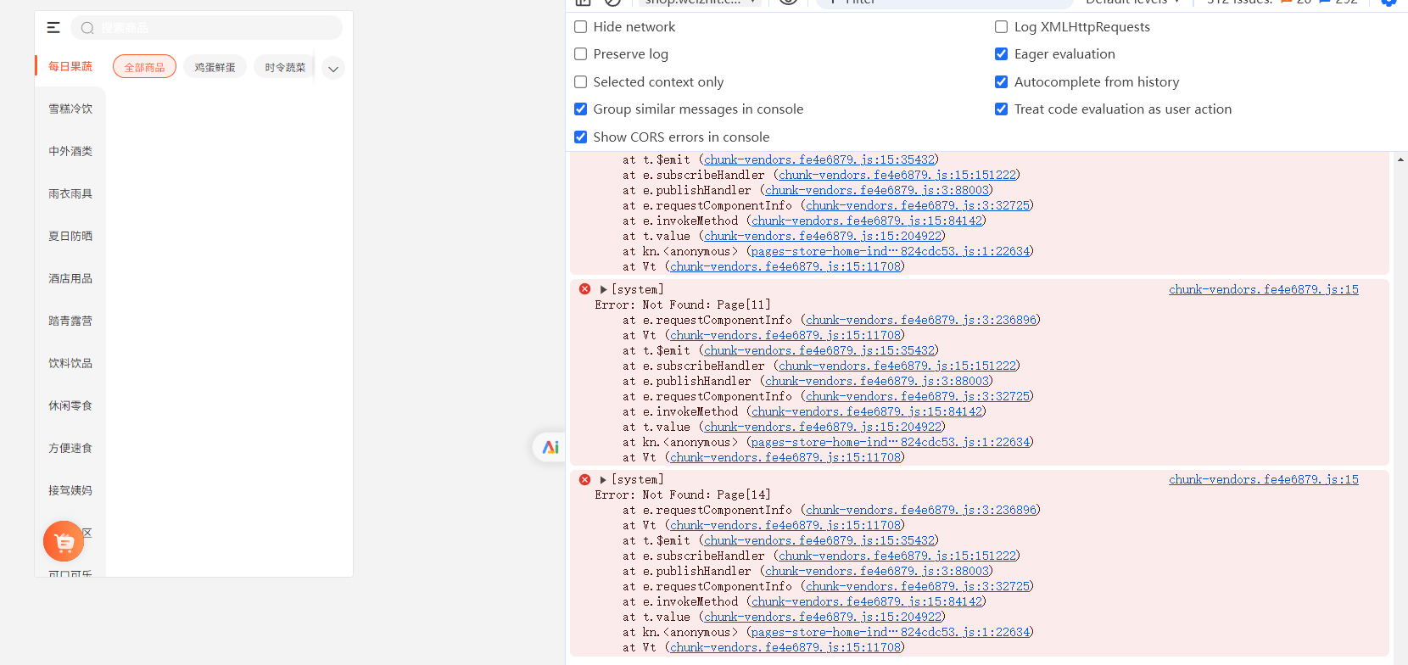Image resolution: width=1408 pixels, height=665 pixels.
Task: Open the 中外酒类 category
Action: point(70,151)
